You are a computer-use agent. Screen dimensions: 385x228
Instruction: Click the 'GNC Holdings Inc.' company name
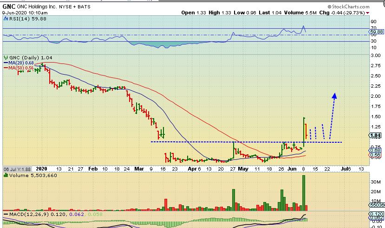37,6
